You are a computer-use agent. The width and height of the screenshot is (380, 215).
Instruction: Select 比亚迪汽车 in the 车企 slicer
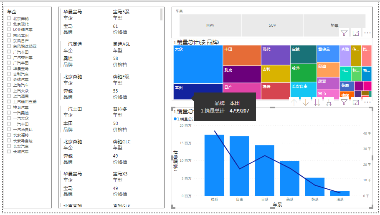pyautogui.click(x=9, y=29)
